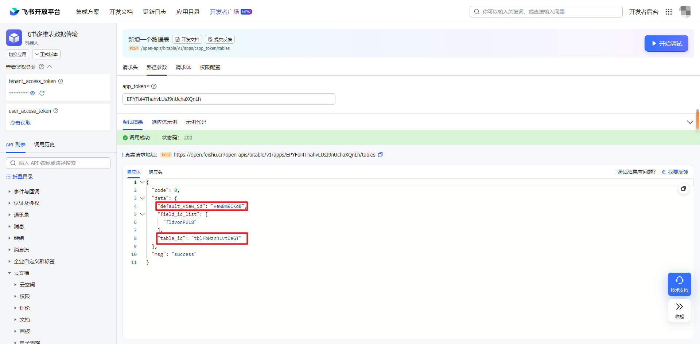Click the search magnifier in top bar
Image resolution: width=700 pixels, height=344 pixels.
477,12
